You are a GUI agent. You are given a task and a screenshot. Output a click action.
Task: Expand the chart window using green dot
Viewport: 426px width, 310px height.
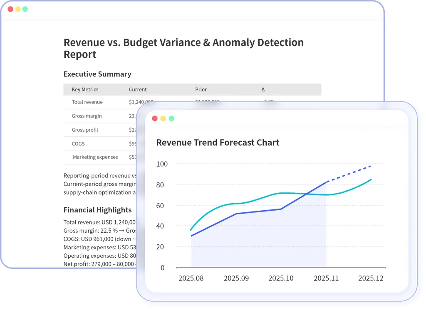click(171, 118)
